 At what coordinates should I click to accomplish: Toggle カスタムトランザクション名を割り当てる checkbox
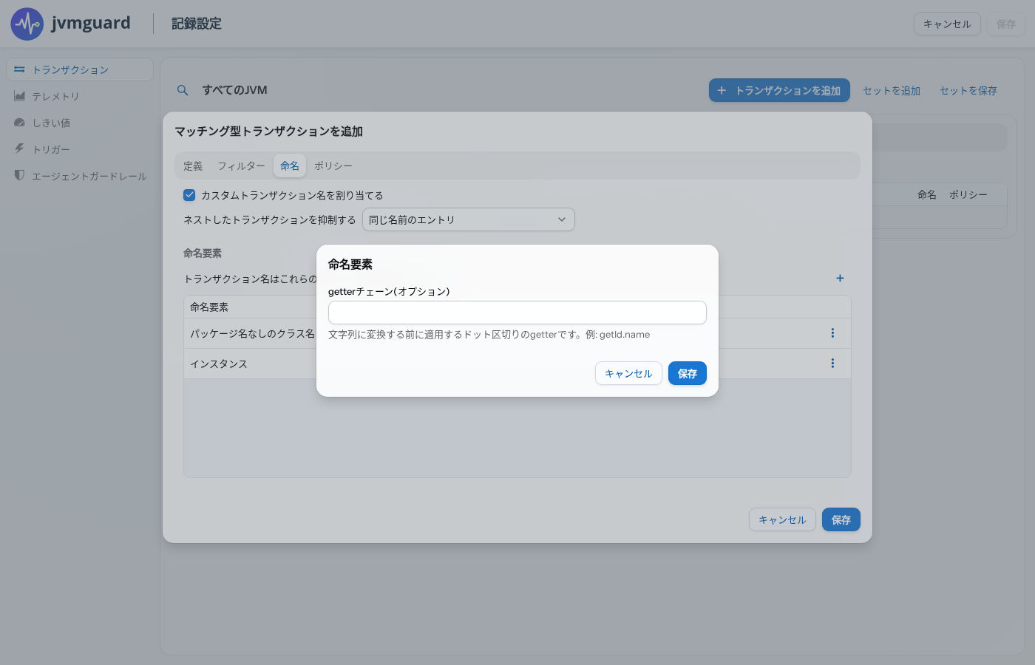(x=189, y=195)
